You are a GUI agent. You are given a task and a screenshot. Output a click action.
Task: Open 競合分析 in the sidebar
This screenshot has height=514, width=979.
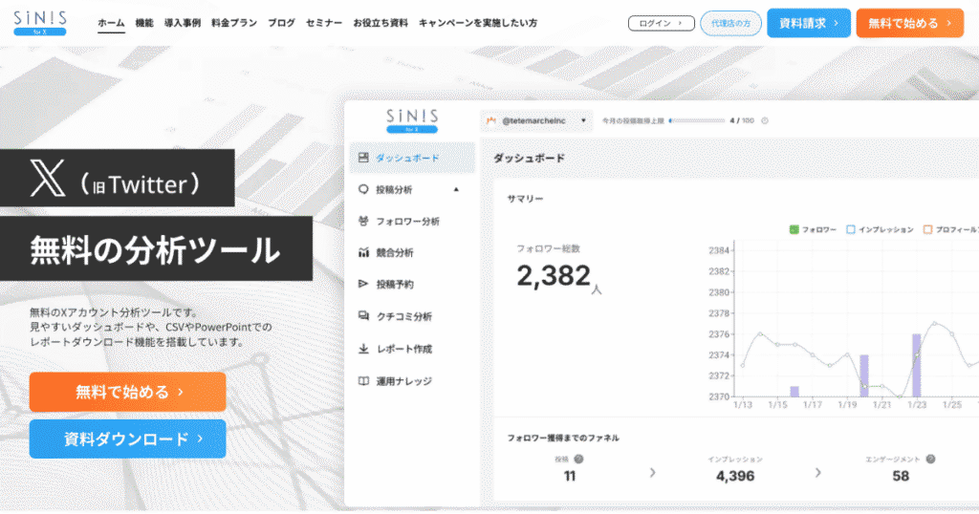(395, 252)
